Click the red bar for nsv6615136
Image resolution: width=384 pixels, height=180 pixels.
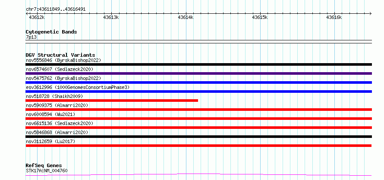(198, 128)
